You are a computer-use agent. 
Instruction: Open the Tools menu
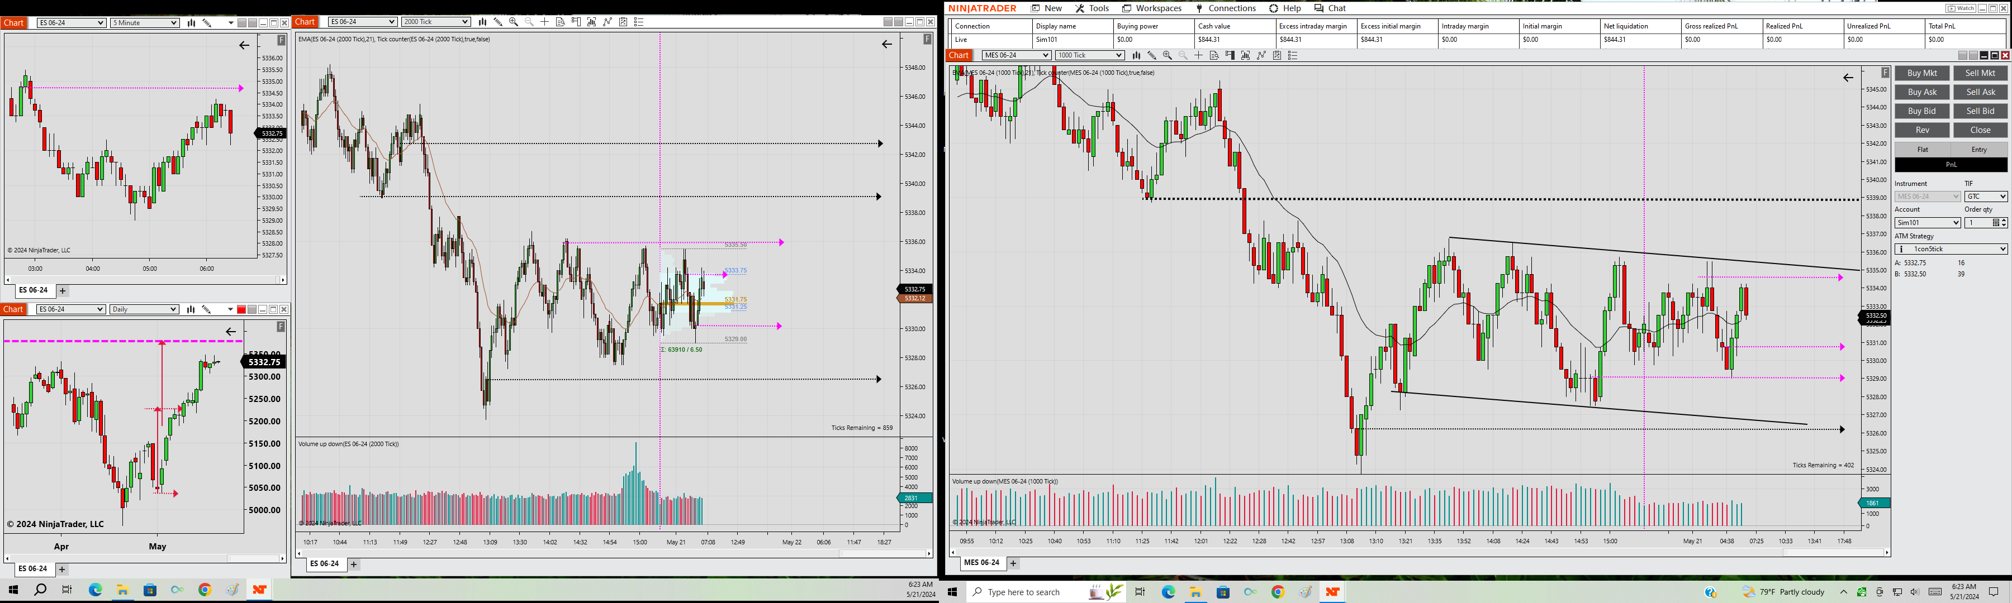click(1092, 8)
